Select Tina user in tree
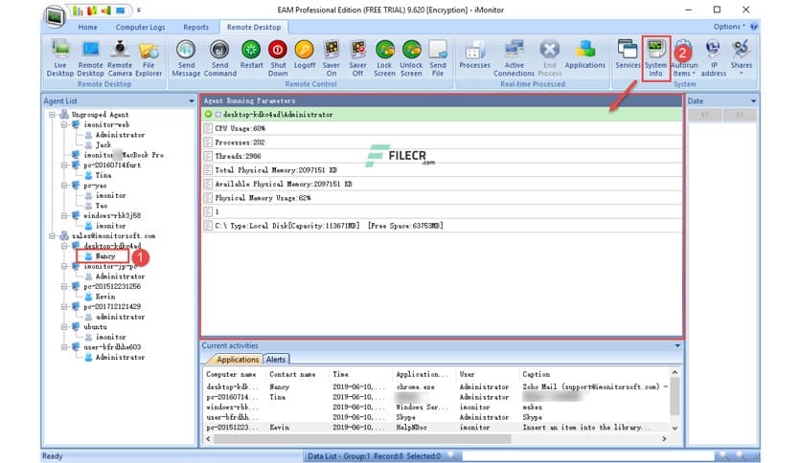 click(103, 175)
